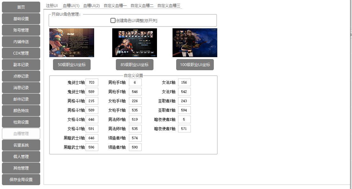Navigate to CDK管理 in the sidebar
This screenshot has width=352, height=189.
[x=21, y=53]
